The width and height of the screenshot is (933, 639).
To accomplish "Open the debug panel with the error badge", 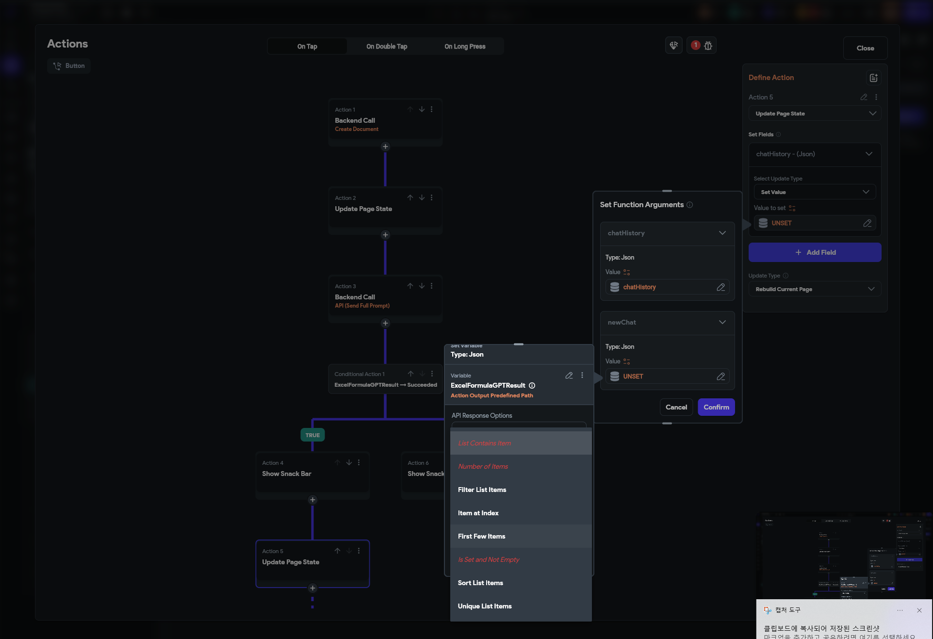I will (x=702, y=46).
